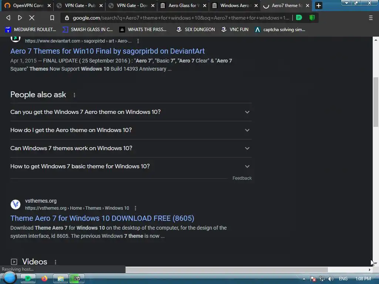Expand 'Can Windows 7 themes work' question
Viewport: 379px width, 284px height.
tap(131, 148)
